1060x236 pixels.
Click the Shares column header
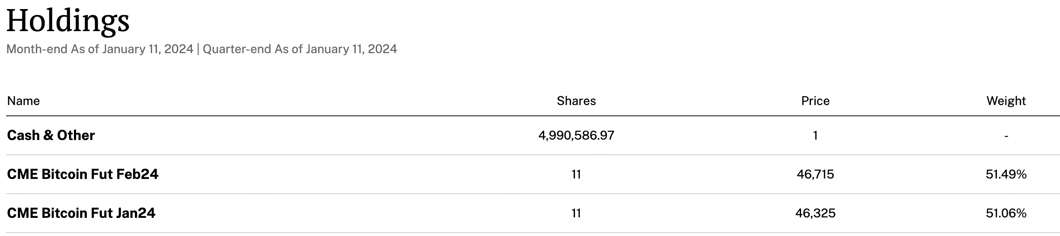[x=576, y=101]
